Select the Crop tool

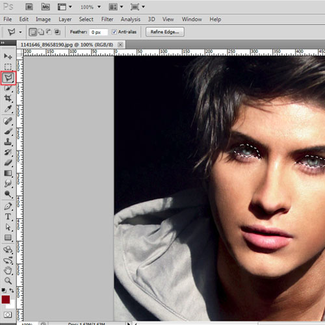pos(8,98)
